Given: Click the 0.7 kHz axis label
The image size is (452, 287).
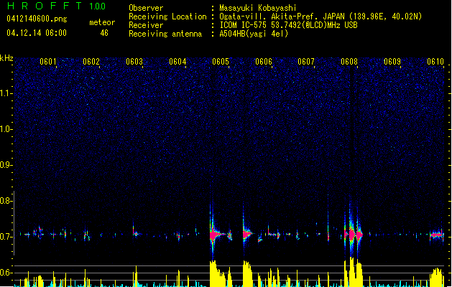Looking at the screenshot, I should pos(6,237).
